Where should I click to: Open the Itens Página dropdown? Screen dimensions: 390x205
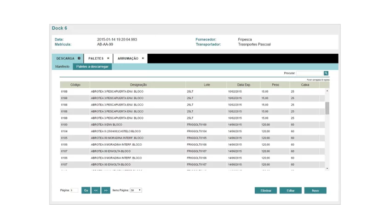(x=136, y=190)
